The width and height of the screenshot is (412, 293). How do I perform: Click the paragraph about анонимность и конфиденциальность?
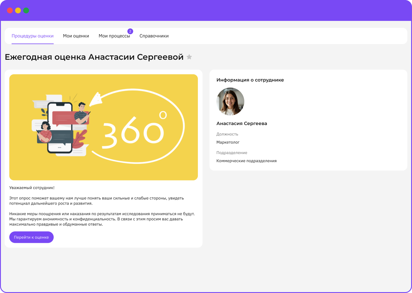pos(102,219)
